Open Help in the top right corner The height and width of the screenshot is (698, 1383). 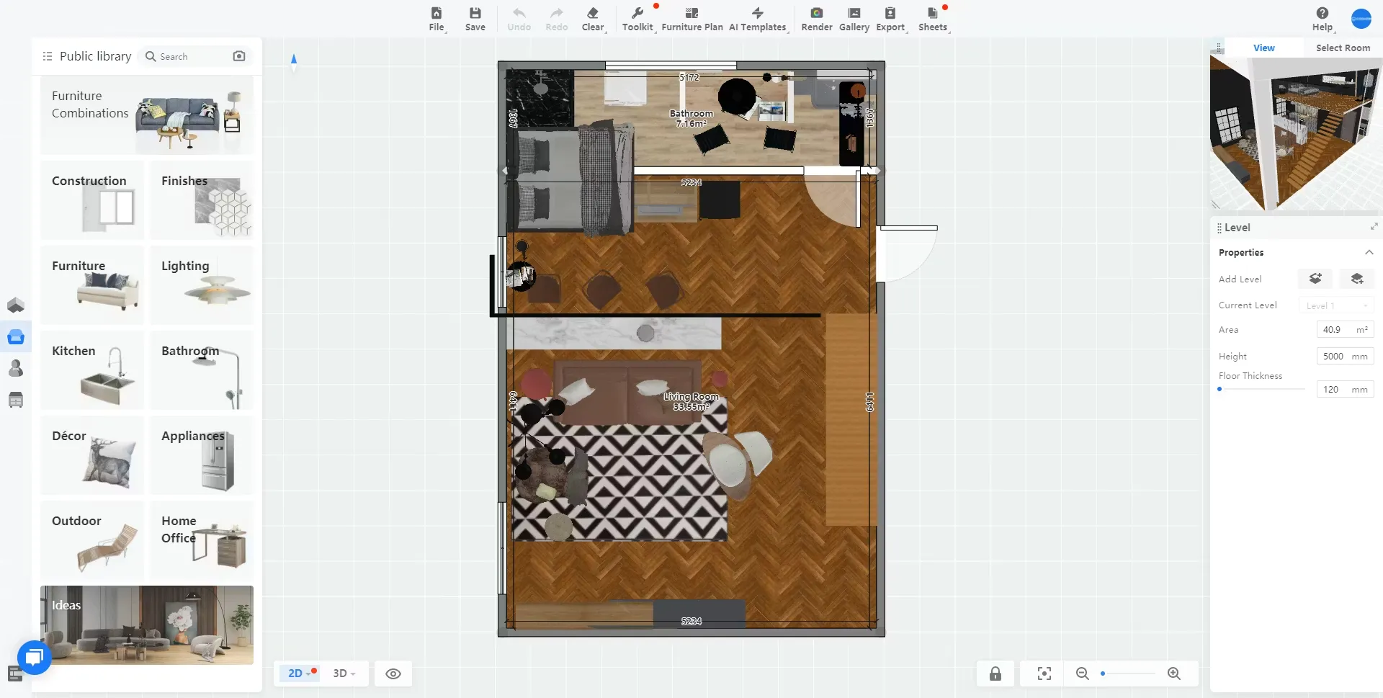click(1322, 19)
